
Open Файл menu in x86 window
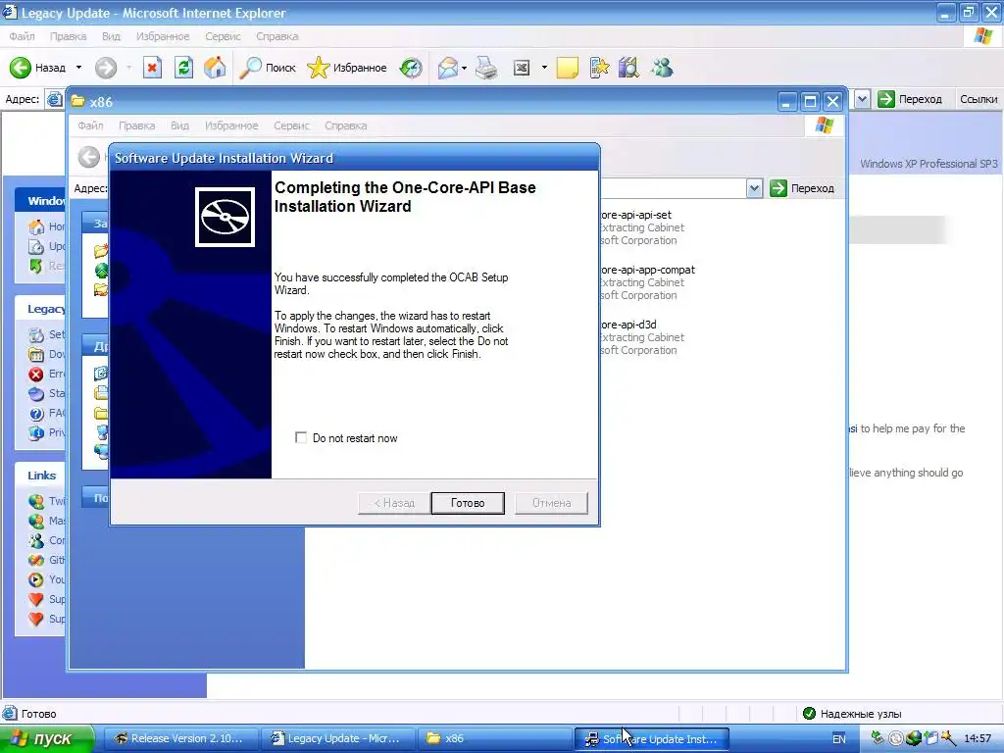(x=90, y=125)
